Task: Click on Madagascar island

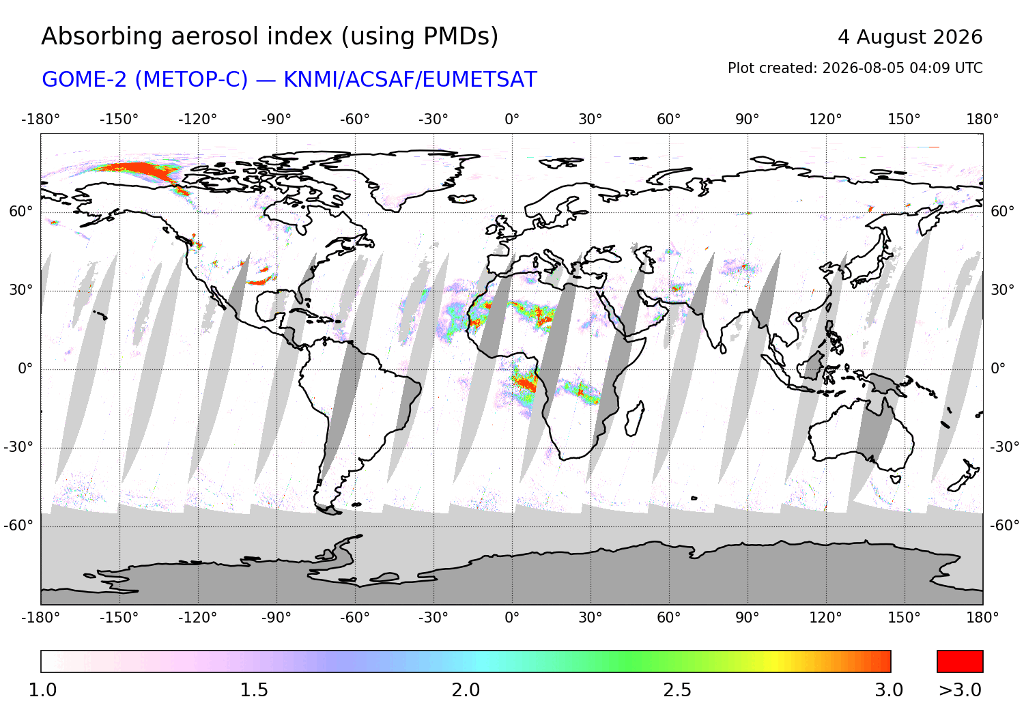Action: [634, 418]
